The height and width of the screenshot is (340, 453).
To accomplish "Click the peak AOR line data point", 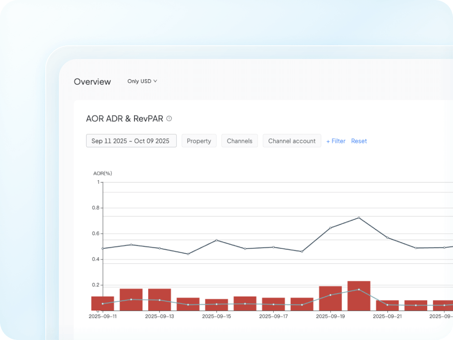I will point(359,218).
